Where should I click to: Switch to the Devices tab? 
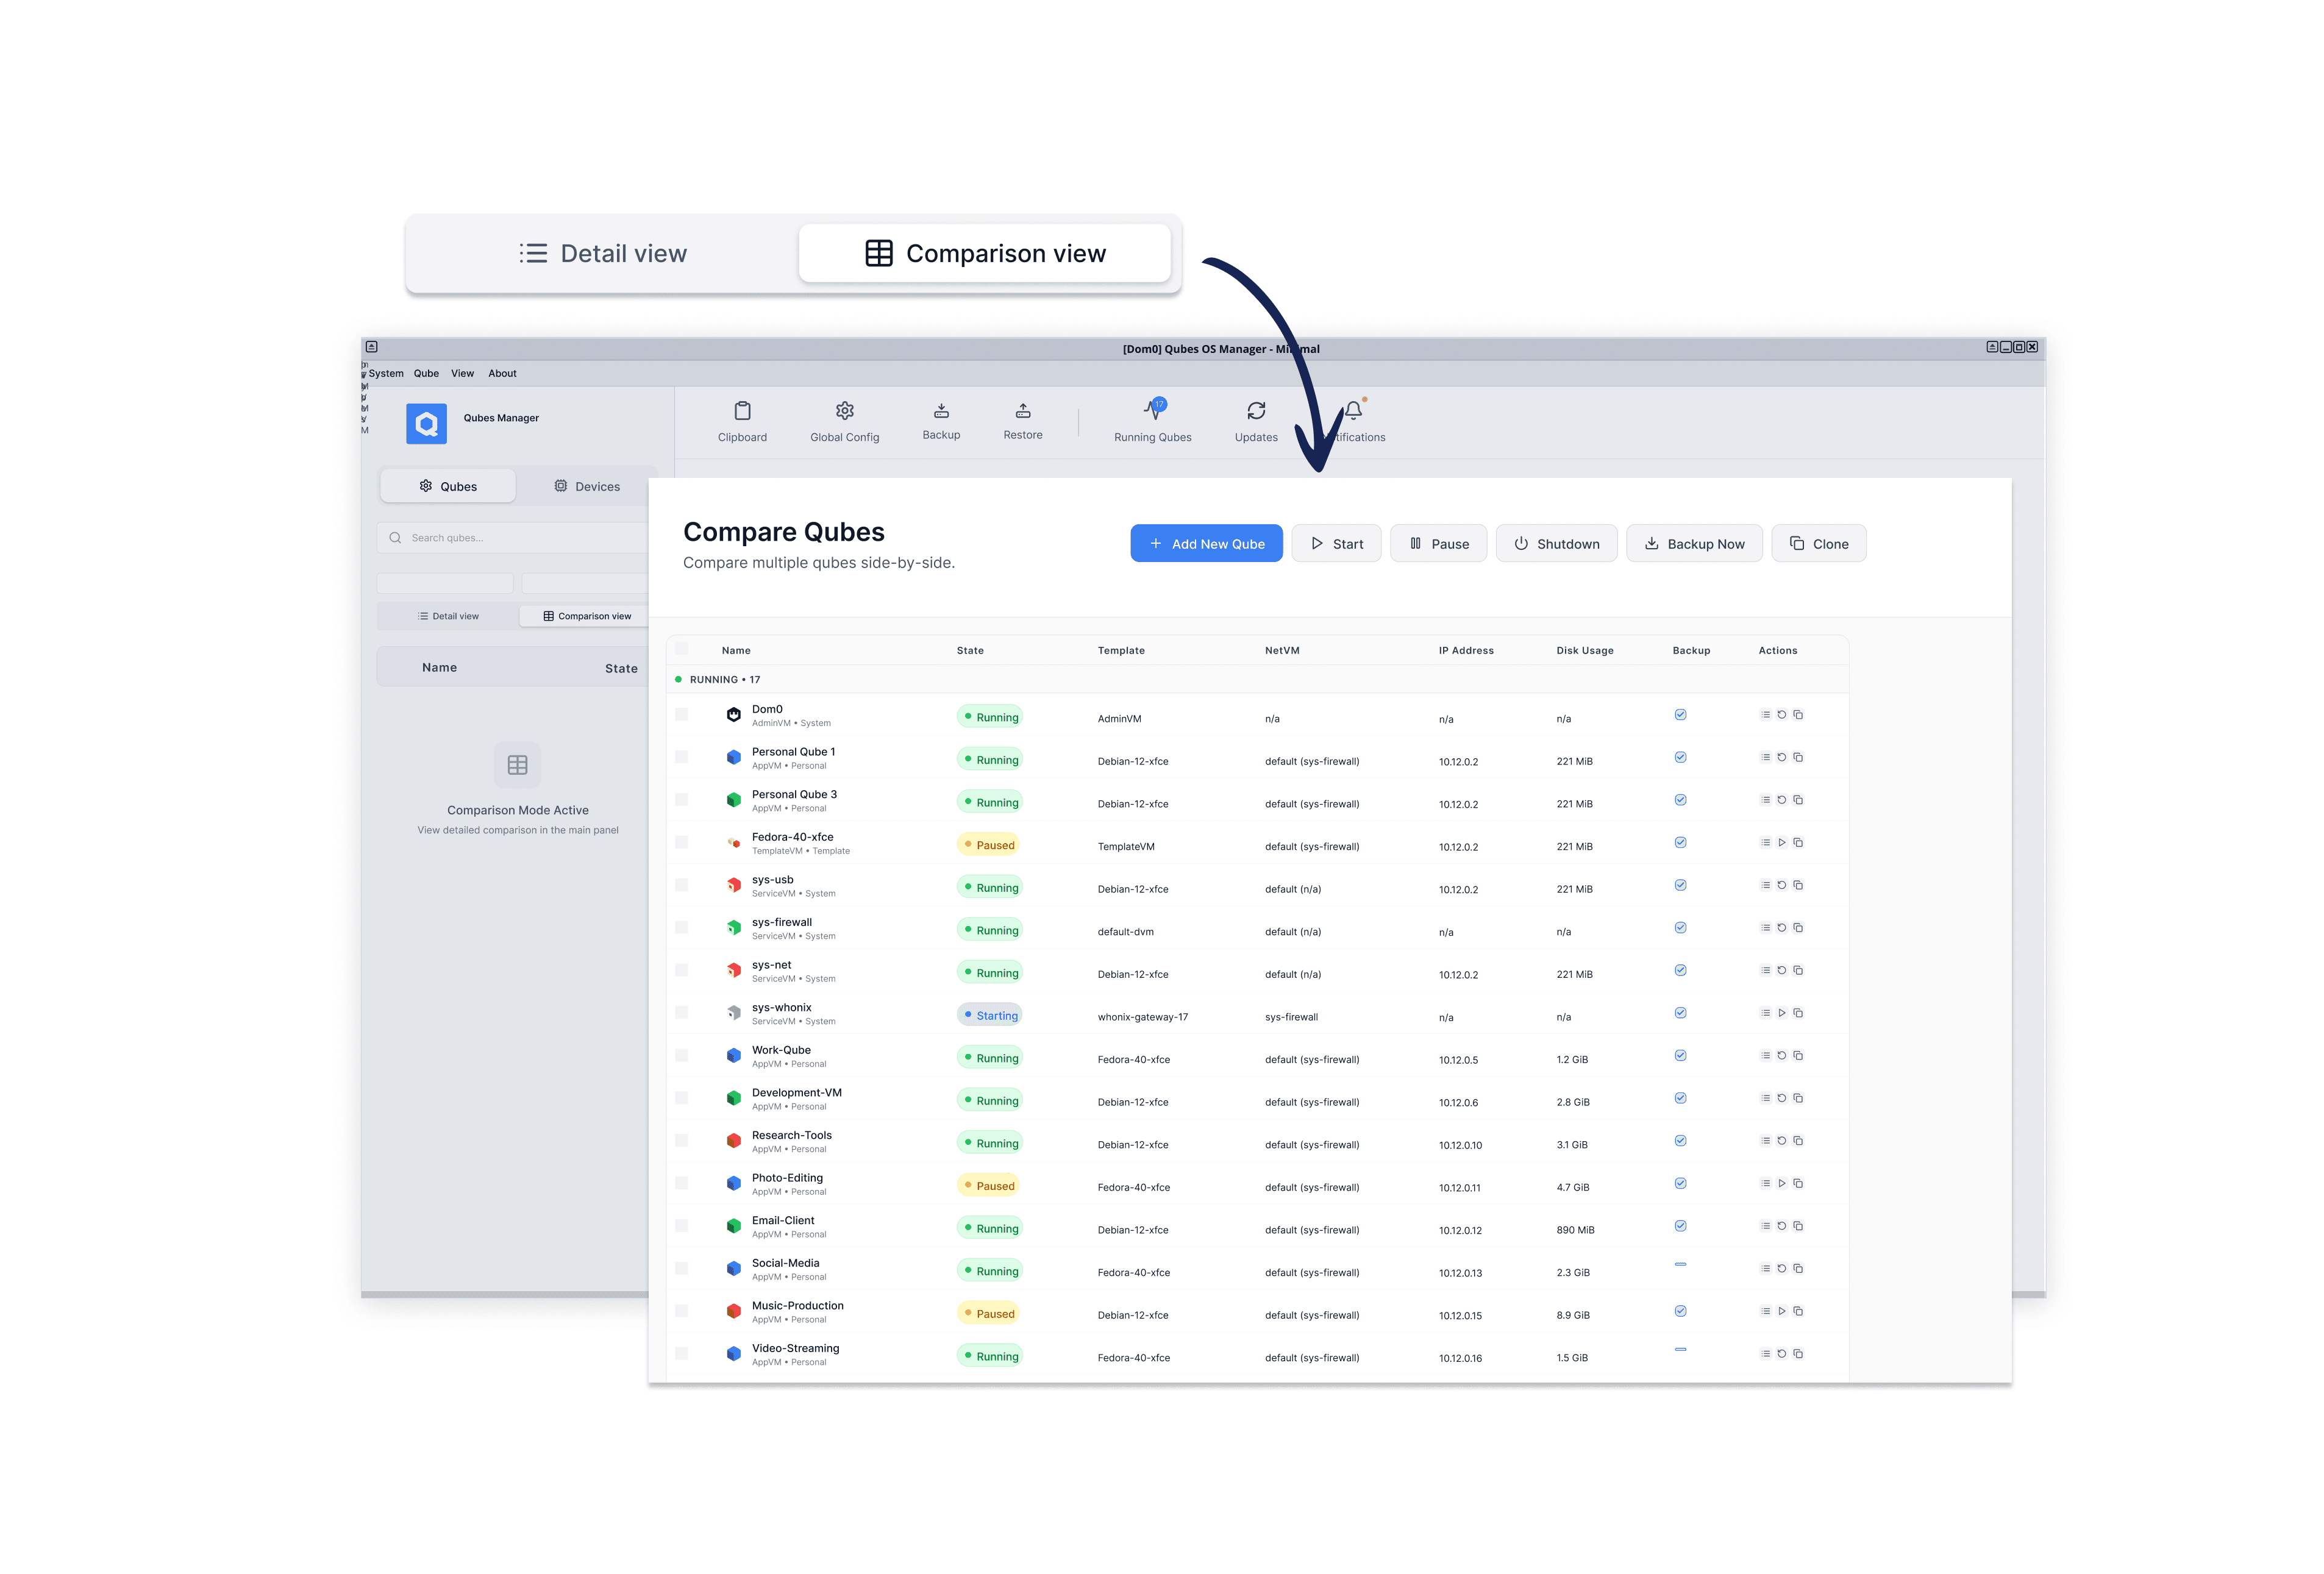(587, 487)
